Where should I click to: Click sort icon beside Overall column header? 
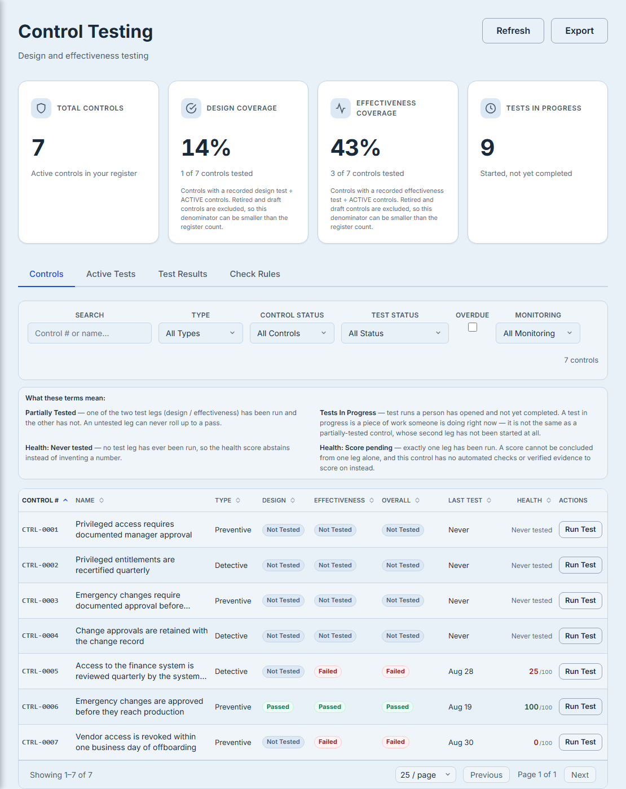[417, 500]
